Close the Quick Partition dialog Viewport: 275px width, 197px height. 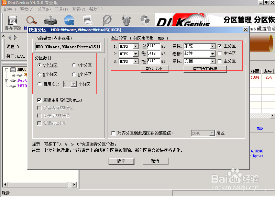click(245, 30)
